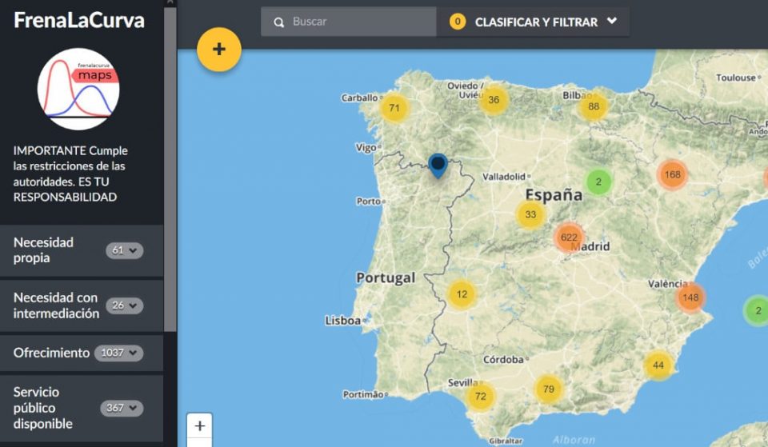Click the yellow add-report plus button
Viewport: 768px width, 447px height.
click(219, 50)
